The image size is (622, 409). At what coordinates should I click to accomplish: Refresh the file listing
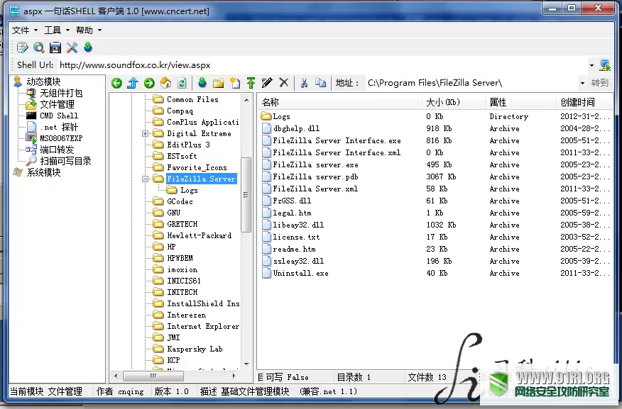181,82
